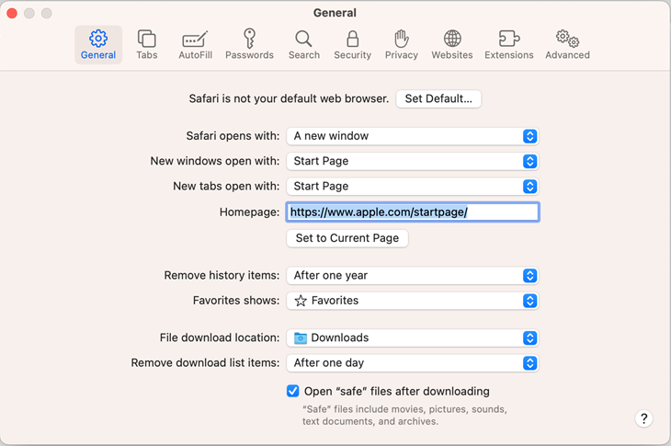Screen dimensions: 671x446
Task: Click the 'New tabs open with:' label
Action: point(226,187)
